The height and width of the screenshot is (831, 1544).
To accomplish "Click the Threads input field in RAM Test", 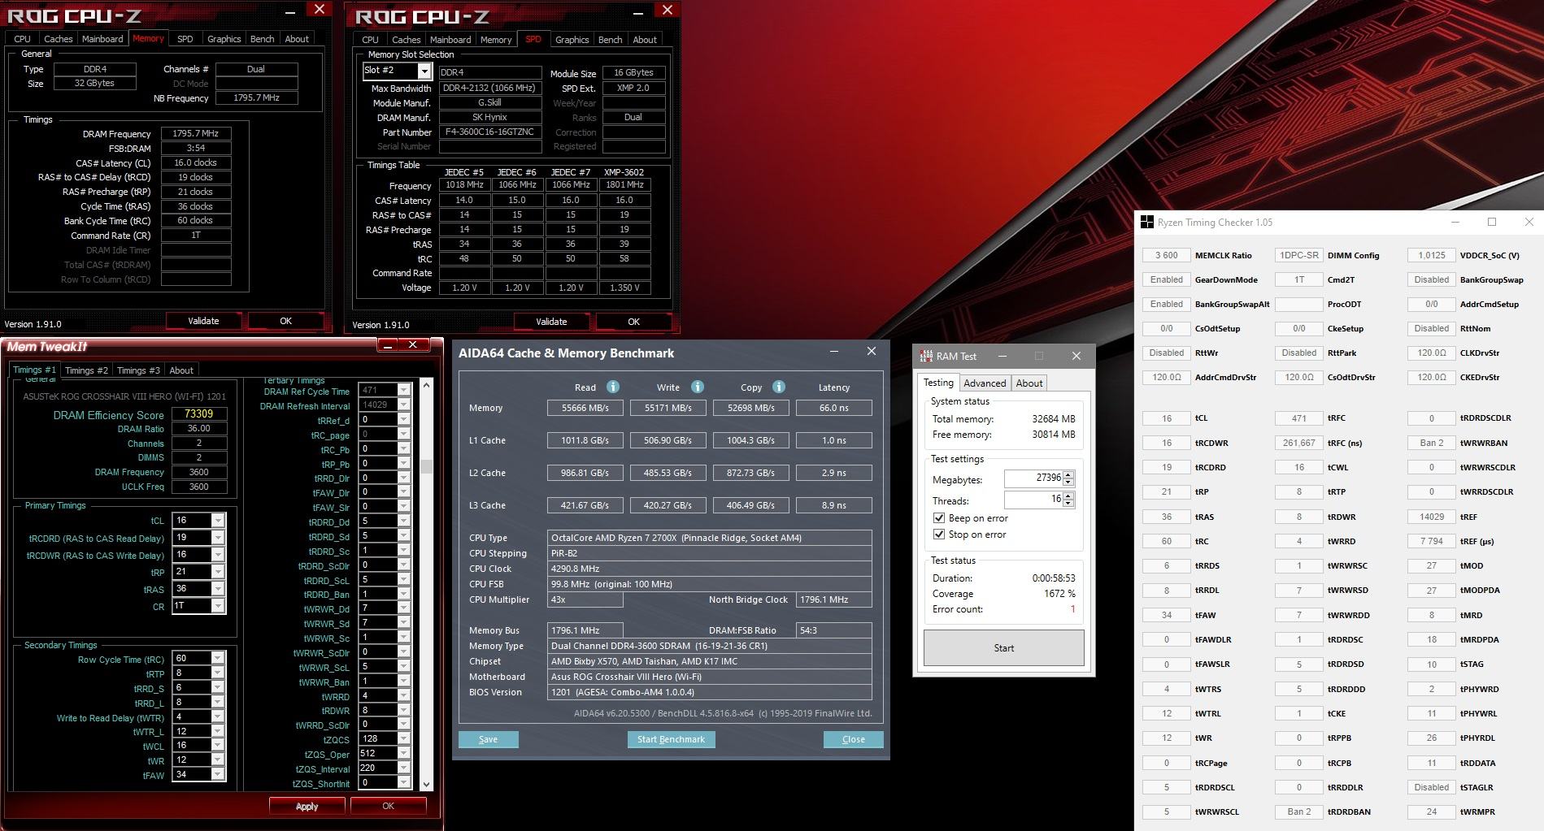I will tap(1033, 500).
